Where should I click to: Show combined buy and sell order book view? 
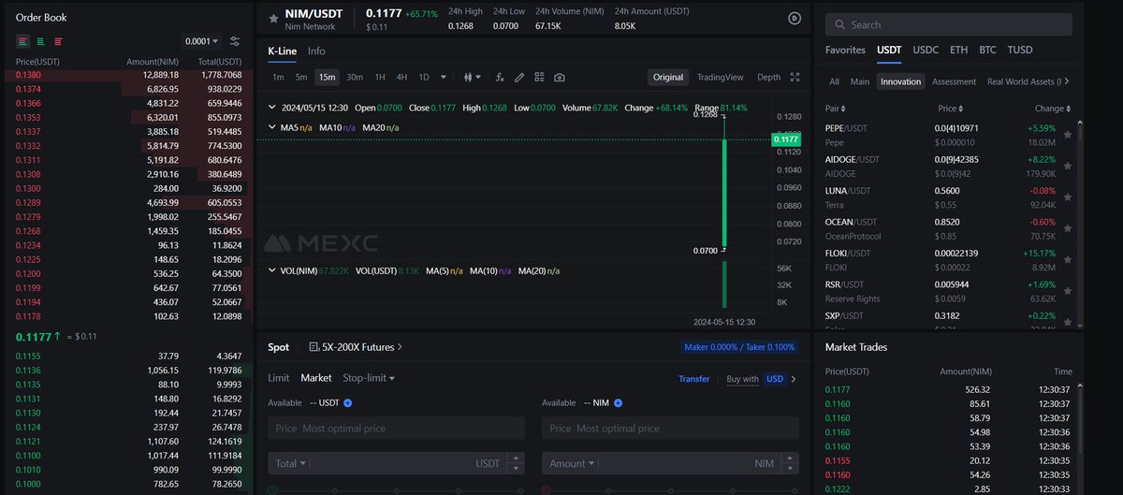tap(23, 41)
